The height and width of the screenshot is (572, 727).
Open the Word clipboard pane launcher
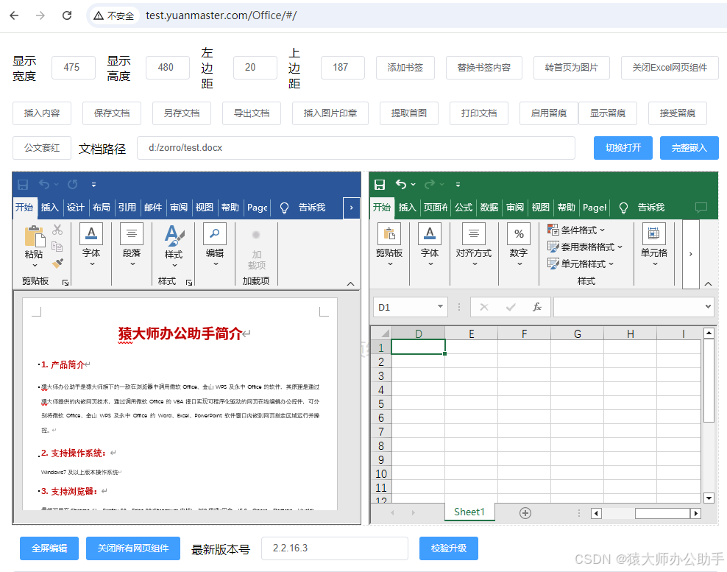[x=65, y=282]
